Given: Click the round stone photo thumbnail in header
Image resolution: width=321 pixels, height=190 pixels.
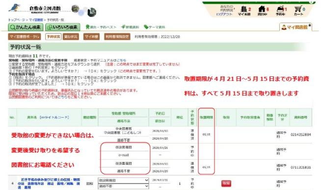Looking at the screenshot, I should click(75, 9).
